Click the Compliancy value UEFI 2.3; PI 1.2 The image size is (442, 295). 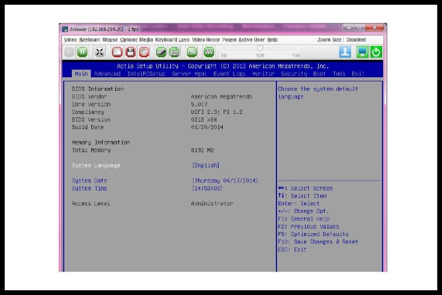[217, 112]
